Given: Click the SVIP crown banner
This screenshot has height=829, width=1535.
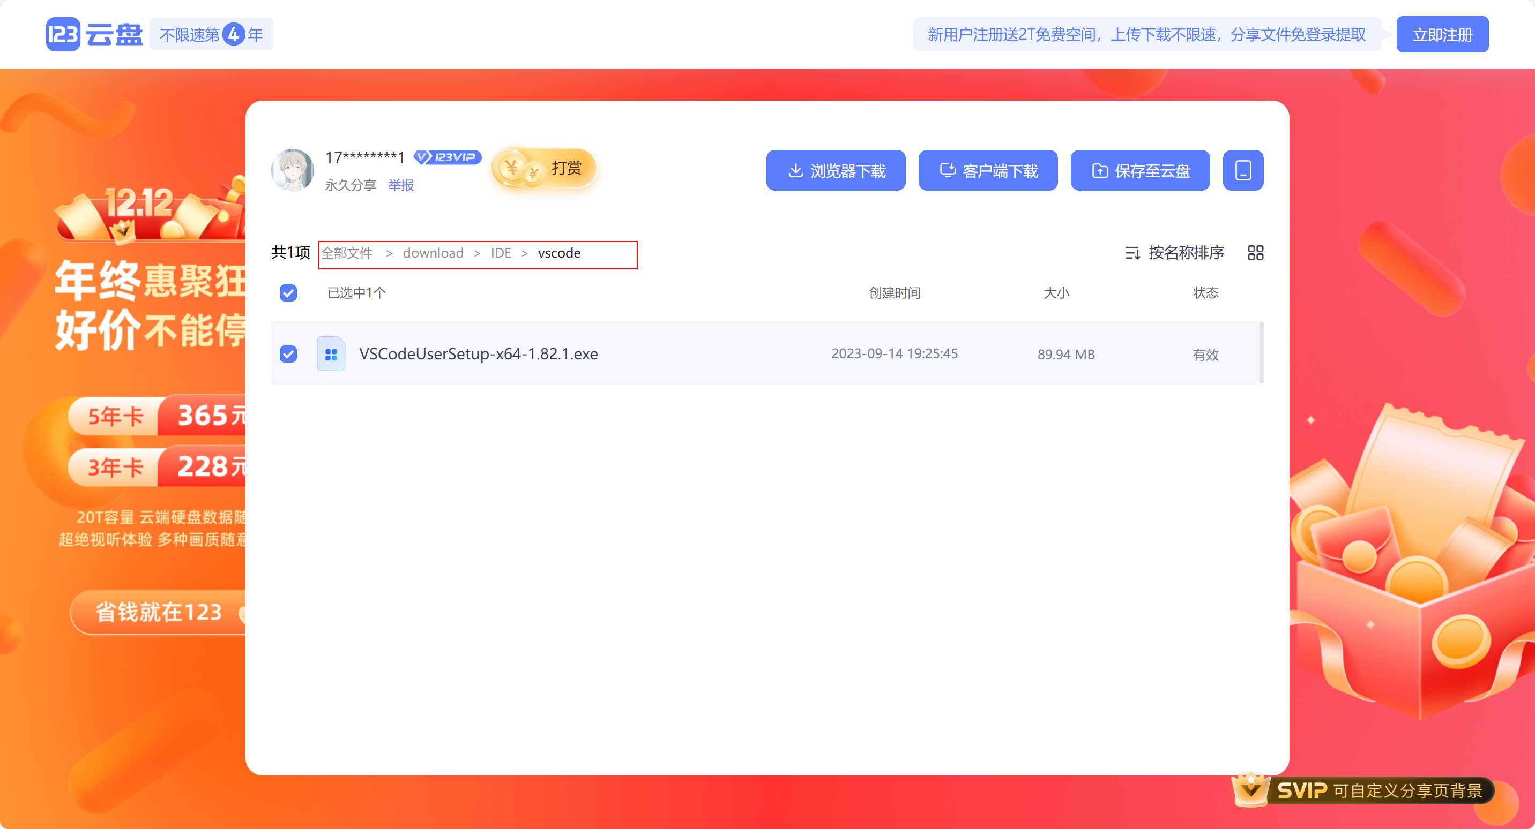Looking at the screenshot, I should tap(1363, 790).
